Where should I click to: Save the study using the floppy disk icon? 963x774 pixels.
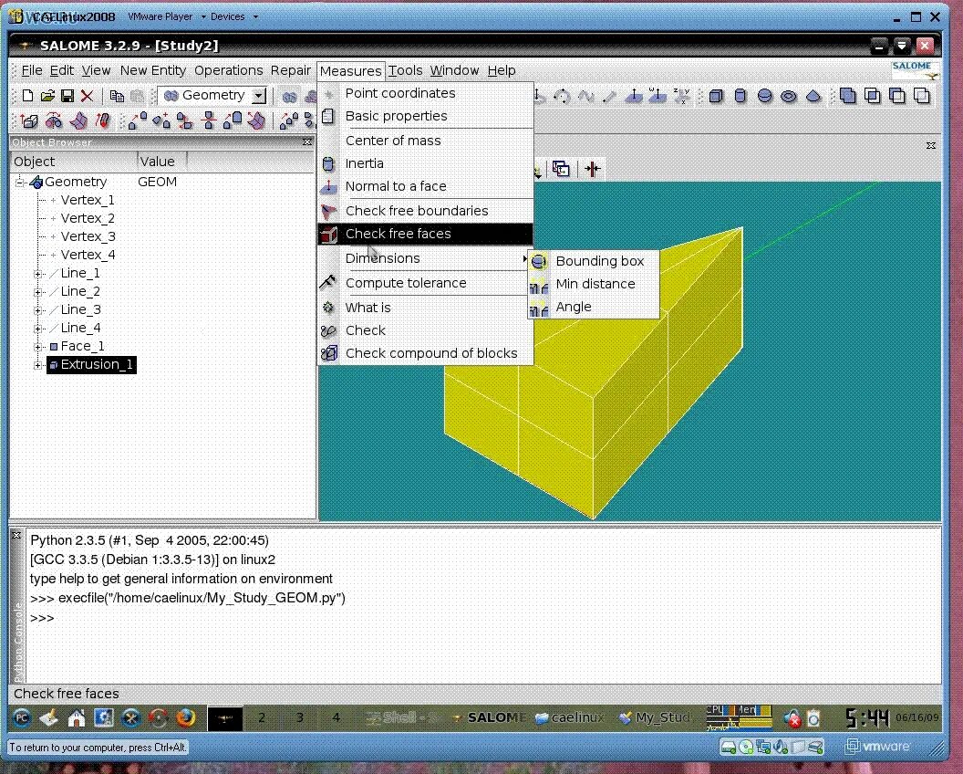coord(67,96)
